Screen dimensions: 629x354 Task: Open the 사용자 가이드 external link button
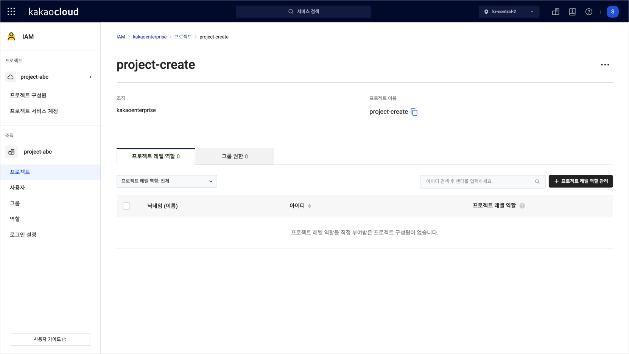coord(50,339)
